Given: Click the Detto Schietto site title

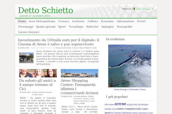Looking at the screenshot, I should 46,10.
